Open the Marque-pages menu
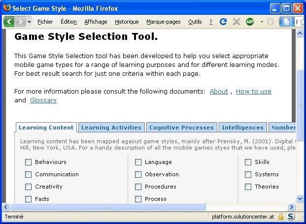Screen dimensions: 306x224 163,22
